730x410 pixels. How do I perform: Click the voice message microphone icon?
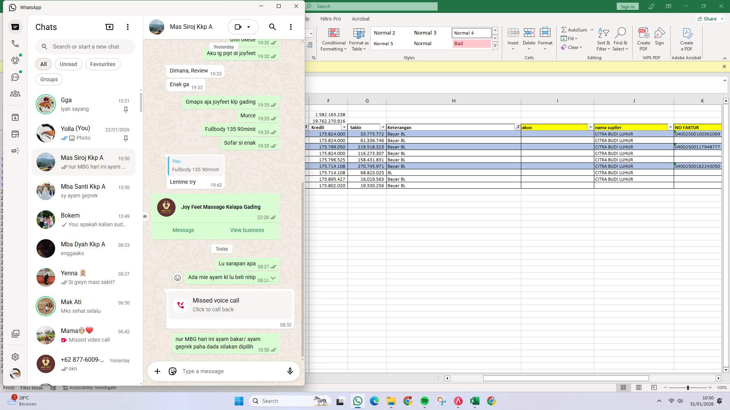[290, 371]
